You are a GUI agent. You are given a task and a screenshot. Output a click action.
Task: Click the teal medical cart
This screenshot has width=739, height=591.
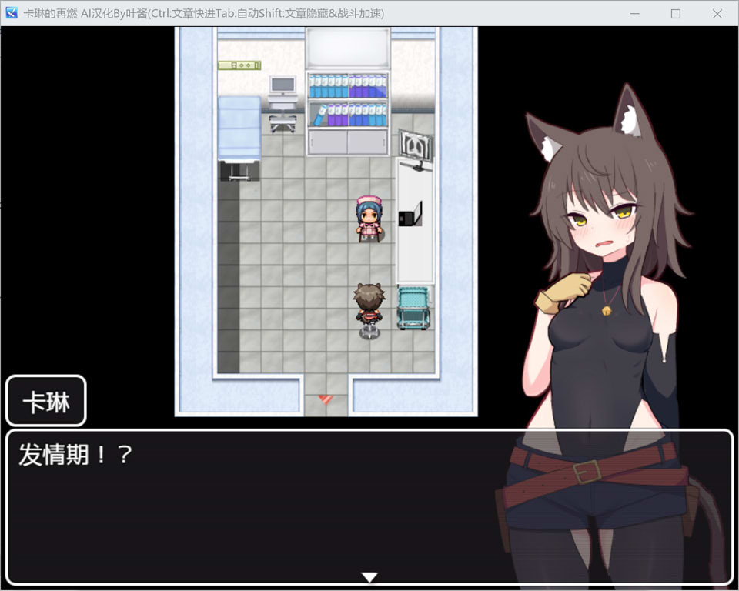[x=413, y=308]
